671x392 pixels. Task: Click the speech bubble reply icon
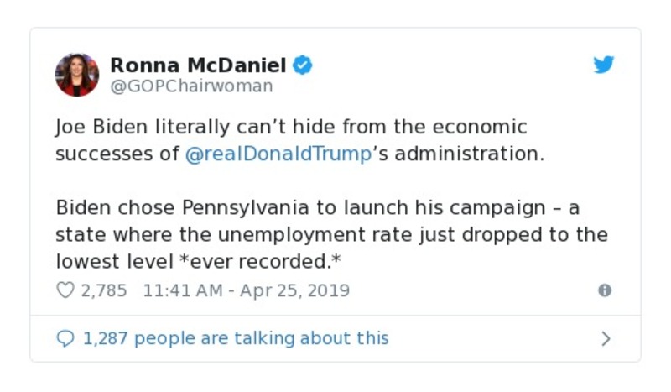click(65, 338)
